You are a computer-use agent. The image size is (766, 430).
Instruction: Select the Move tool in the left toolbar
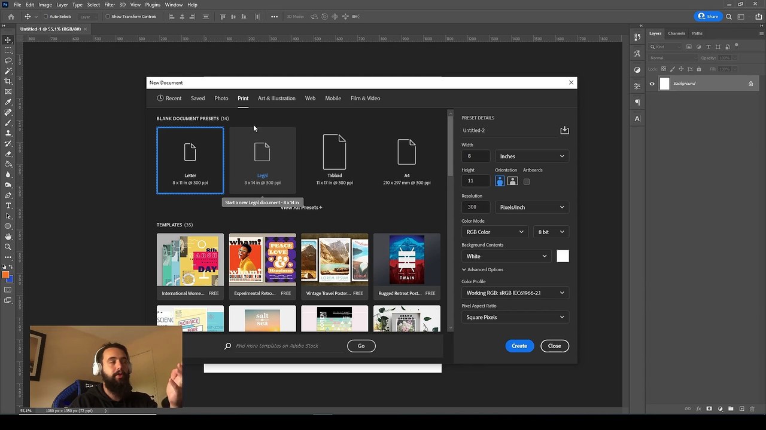pos(8,39)
